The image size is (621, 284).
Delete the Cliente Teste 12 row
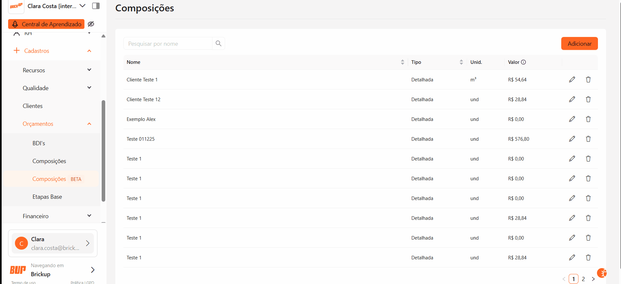(x=588, y=99)
